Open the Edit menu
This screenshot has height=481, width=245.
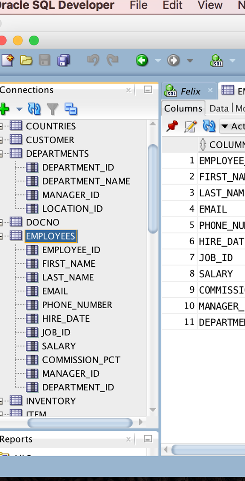pyautogui.click(x=173, y=5)
